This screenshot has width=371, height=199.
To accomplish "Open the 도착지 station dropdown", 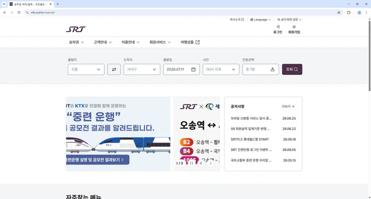I will coord(142,69).
